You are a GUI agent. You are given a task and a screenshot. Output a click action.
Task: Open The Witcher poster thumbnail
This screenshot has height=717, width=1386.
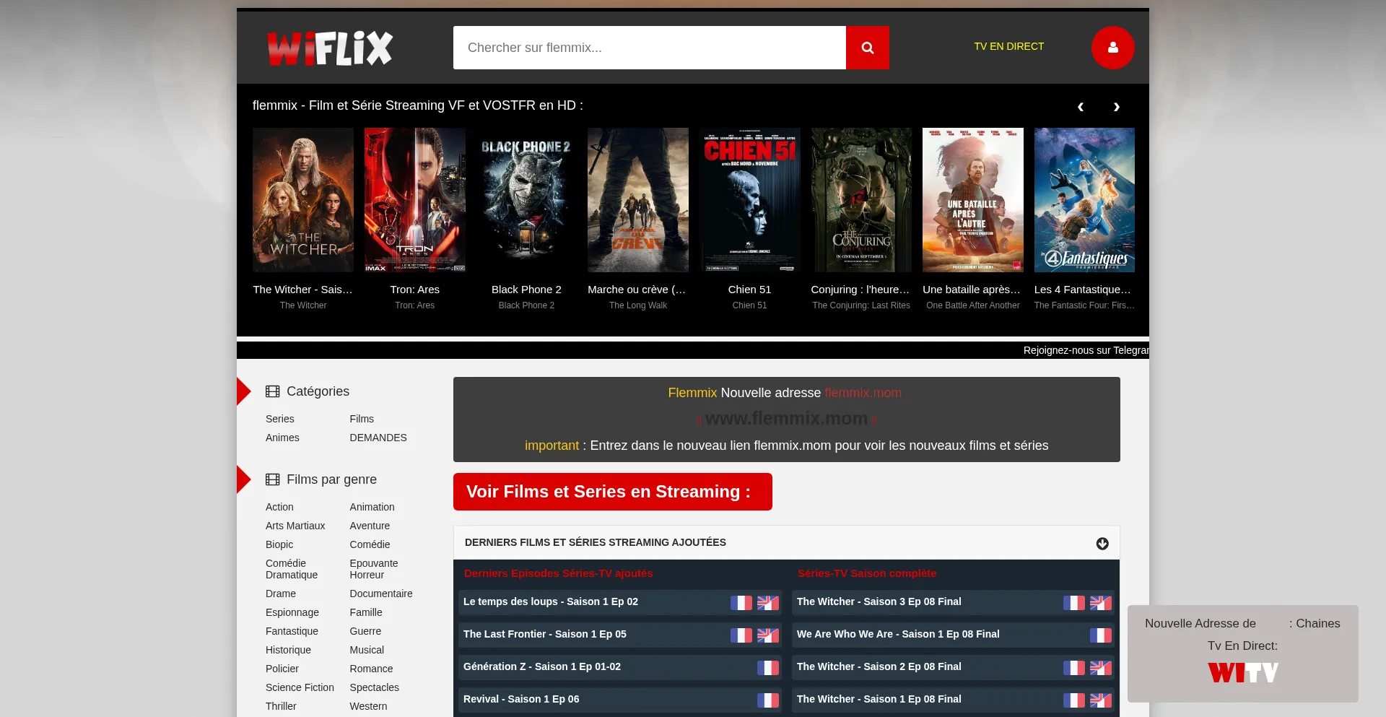303,200
